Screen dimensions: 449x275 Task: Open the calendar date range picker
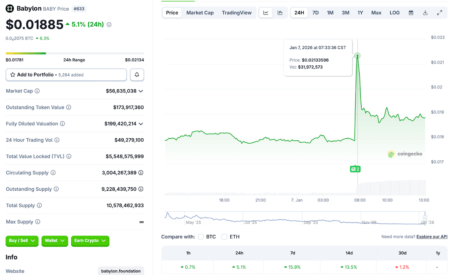pyautogui.click(x=411, y=13)
